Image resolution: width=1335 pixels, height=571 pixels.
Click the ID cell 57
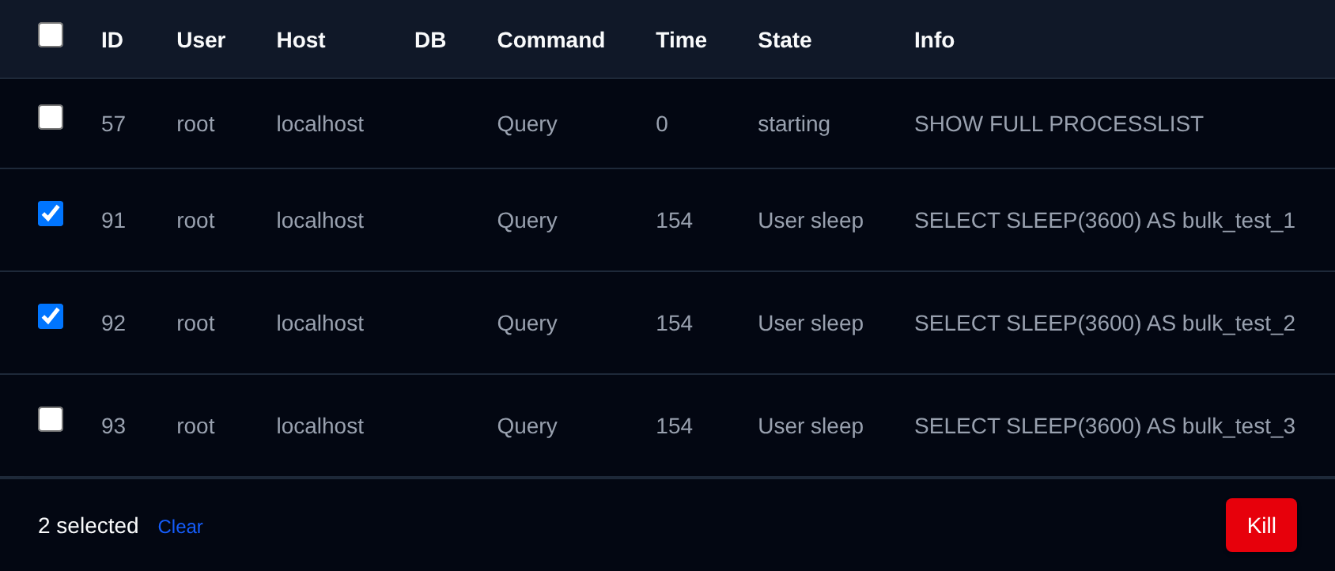tap(113, 124)
